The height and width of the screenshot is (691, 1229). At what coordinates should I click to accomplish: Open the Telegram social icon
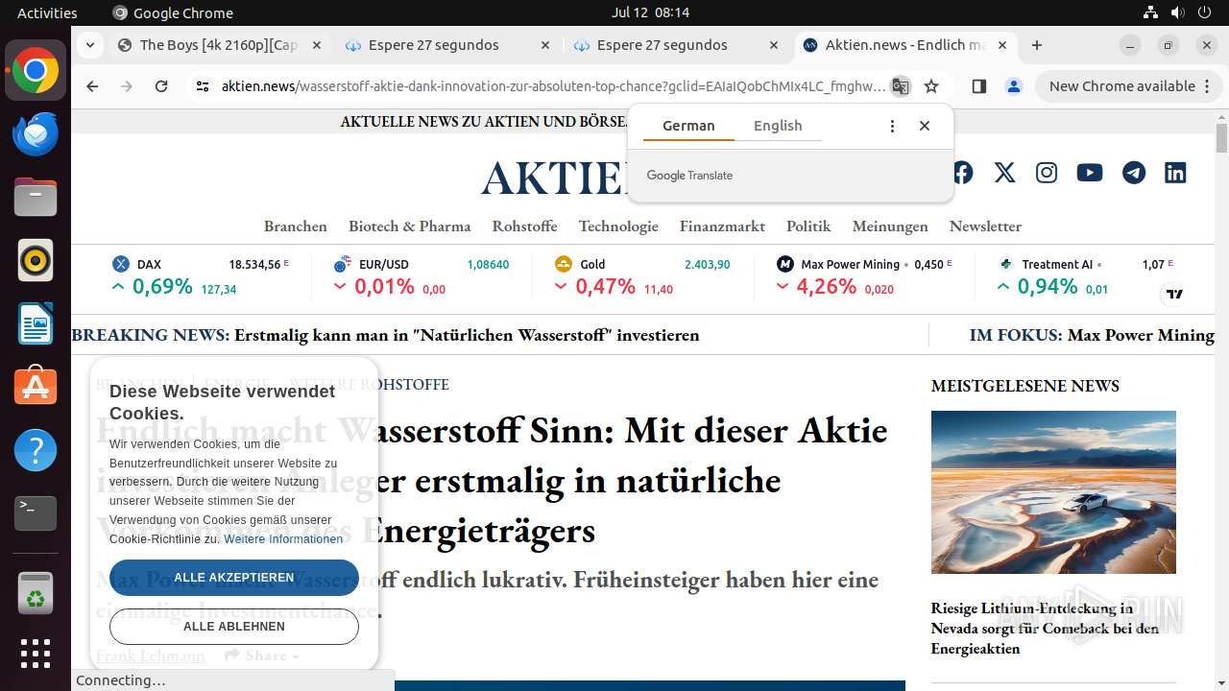click(x=1134, y=173)
